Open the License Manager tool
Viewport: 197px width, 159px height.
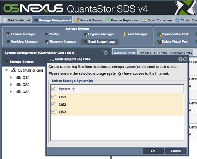point(21,34)
